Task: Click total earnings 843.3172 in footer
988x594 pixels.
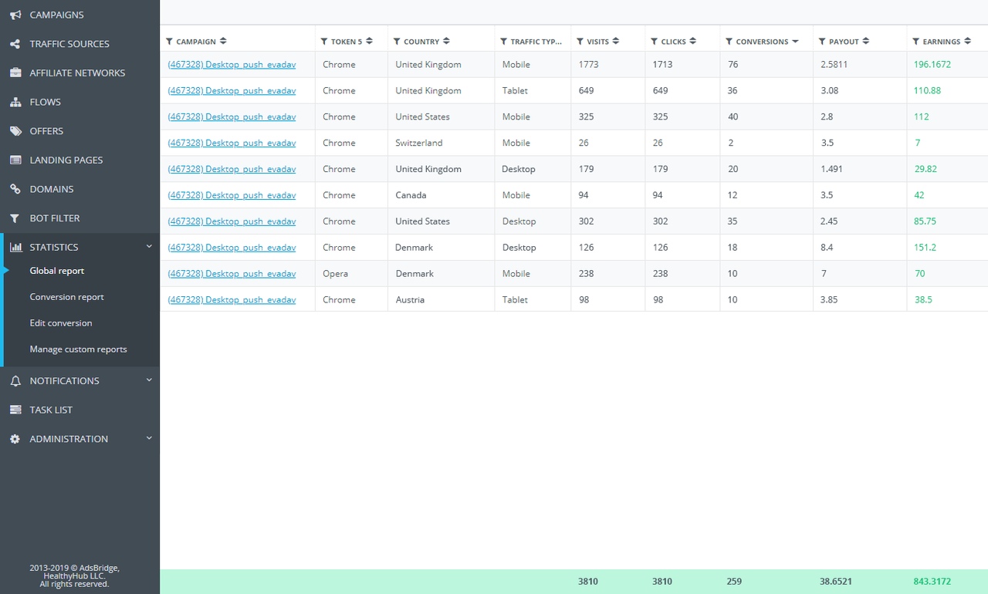Action: click(x=932, y=582)
